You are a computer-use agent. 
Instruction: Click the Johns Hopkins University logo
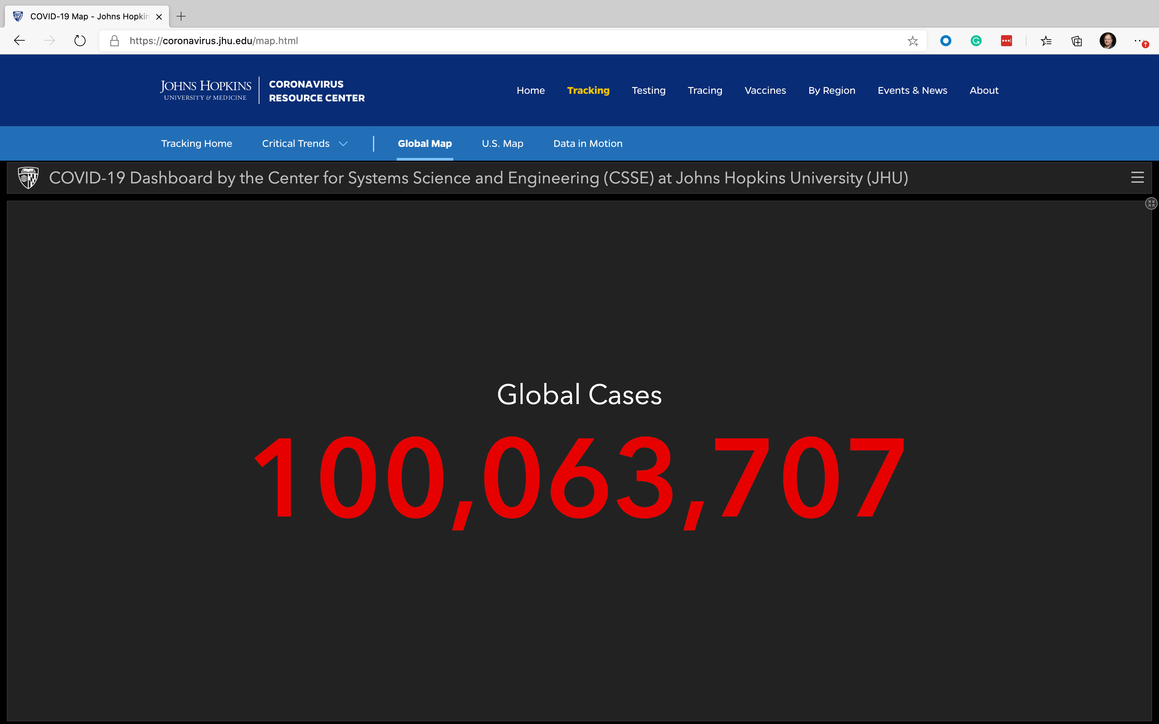206,90
